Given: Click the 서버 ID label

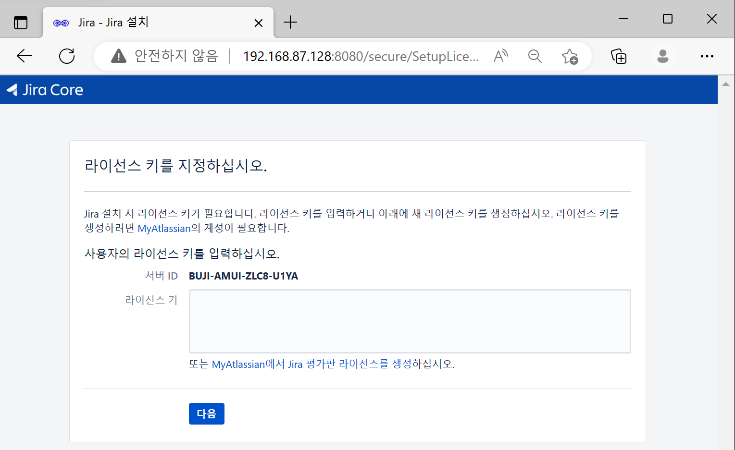Looking at the screenshot, I should 162,276.
